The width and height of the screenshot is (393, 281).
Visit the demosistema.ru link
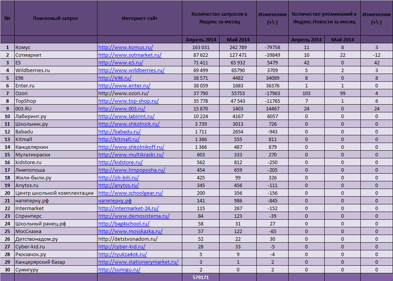[x=134, y=216]
